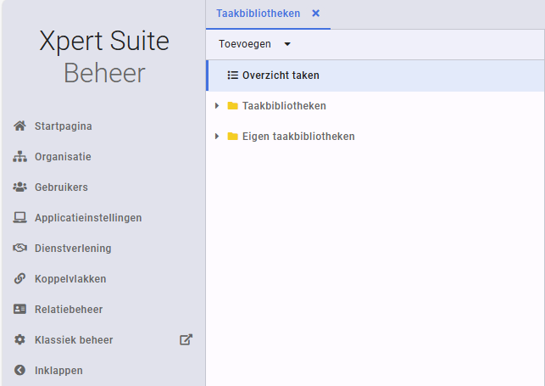Click the Eigen taakbibliotheken folder icon
545x386 pixels.
pyautogui.click(x=232, y=136)
